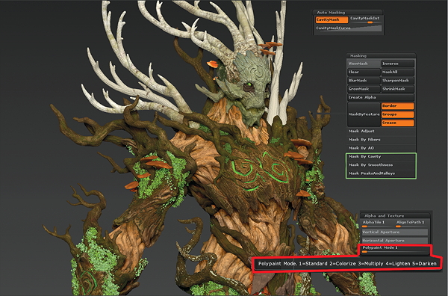Adjust the Vertical Aperture slider
Image resolution: width=448 pixels, height=296 pixels.
395,232
